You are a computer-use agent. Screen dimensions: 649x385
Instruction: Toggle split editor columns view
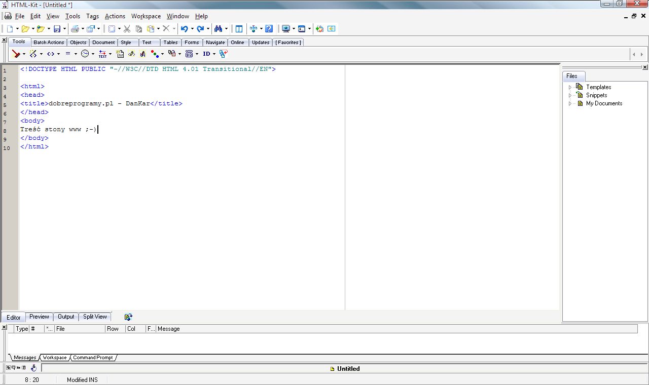(x=238, y=29)
